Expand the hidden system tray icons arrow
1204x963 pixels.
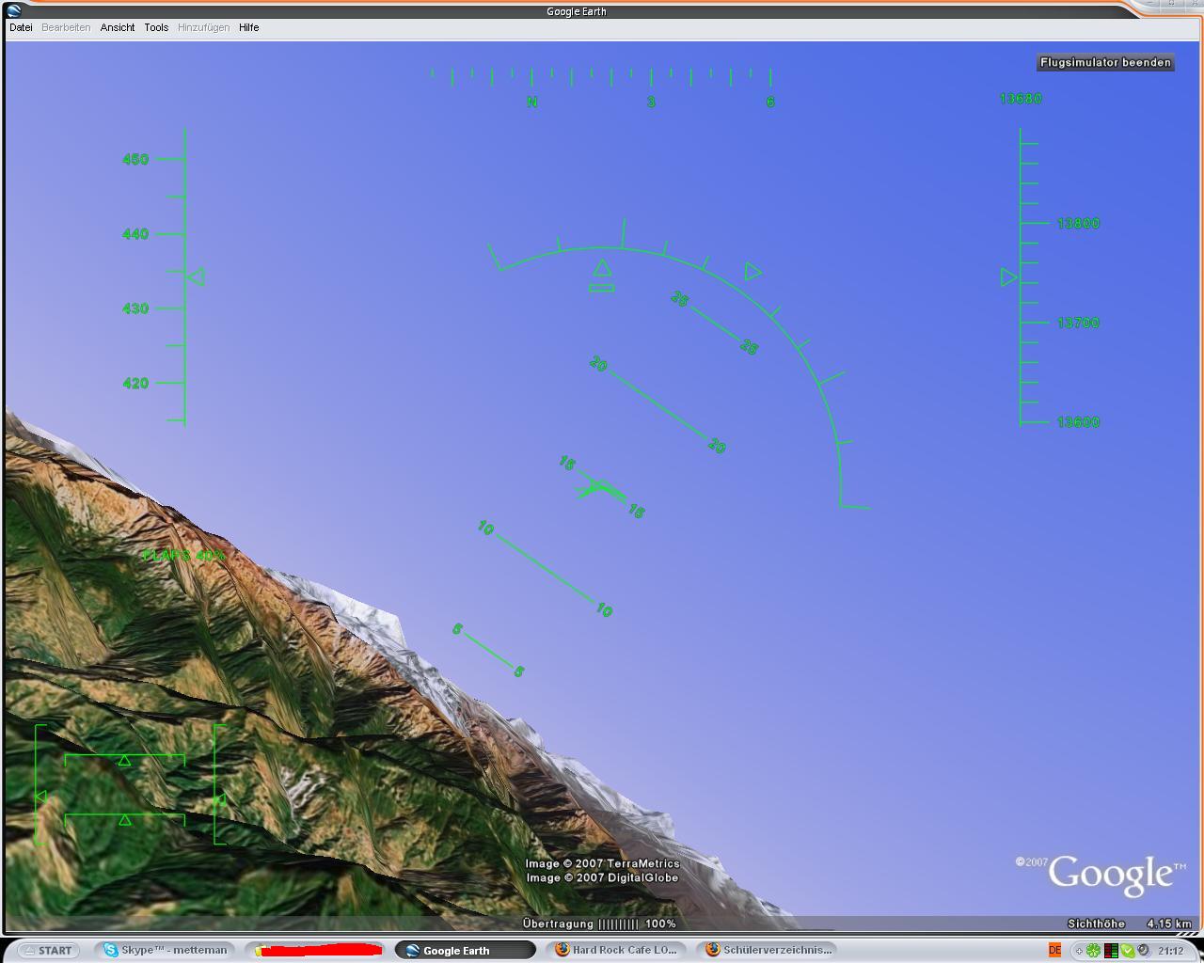click(x=1079, y=950)
